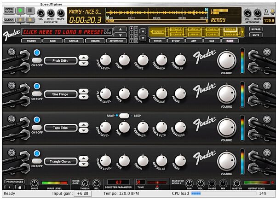The image size is (276, 199).
Task: Toggle the Tape Echo ON/OFF switch
Action: tap(37, 127)
